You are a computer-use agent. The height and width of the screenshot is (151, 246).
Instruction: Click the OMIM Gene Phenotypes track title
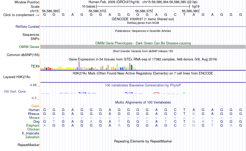click(x=143, y=43)
